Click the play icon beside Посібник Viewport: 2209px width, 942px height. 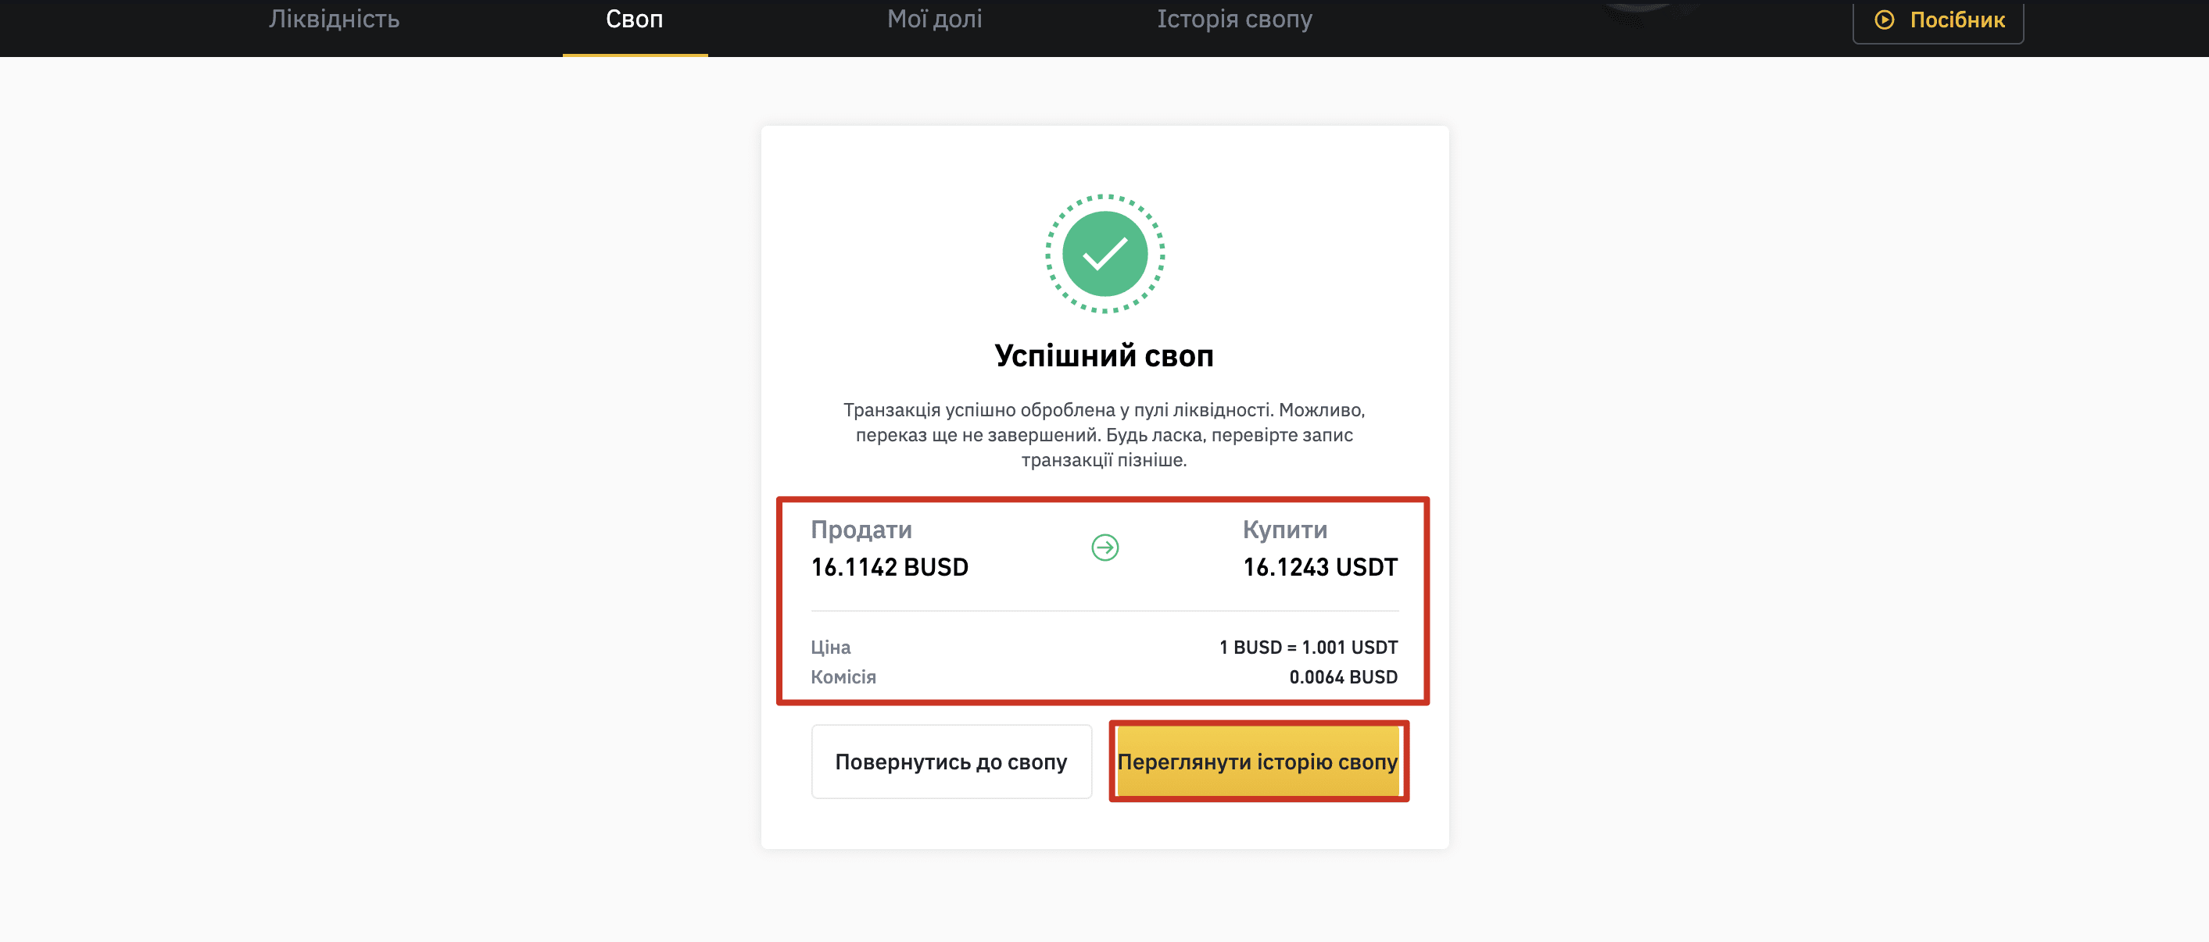point(1884,20)
